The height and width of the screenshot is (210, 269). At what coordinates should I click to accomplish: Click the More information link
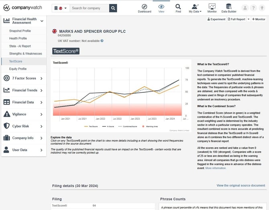coord(216,168)
